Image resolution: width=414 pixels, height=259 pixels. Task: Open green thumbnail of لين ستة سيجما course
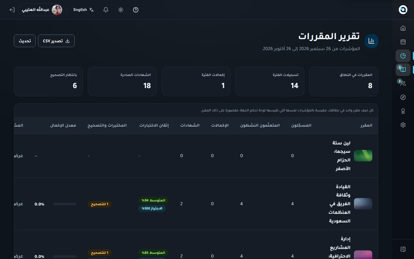[x=363, y=156]
